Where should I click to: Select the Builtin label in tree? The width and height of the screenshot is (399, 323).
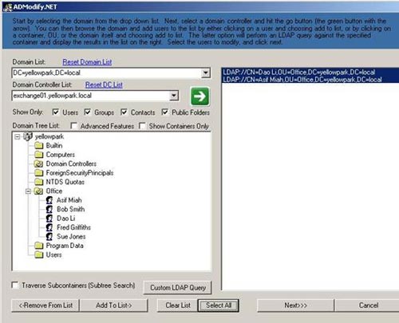[54, 146]
